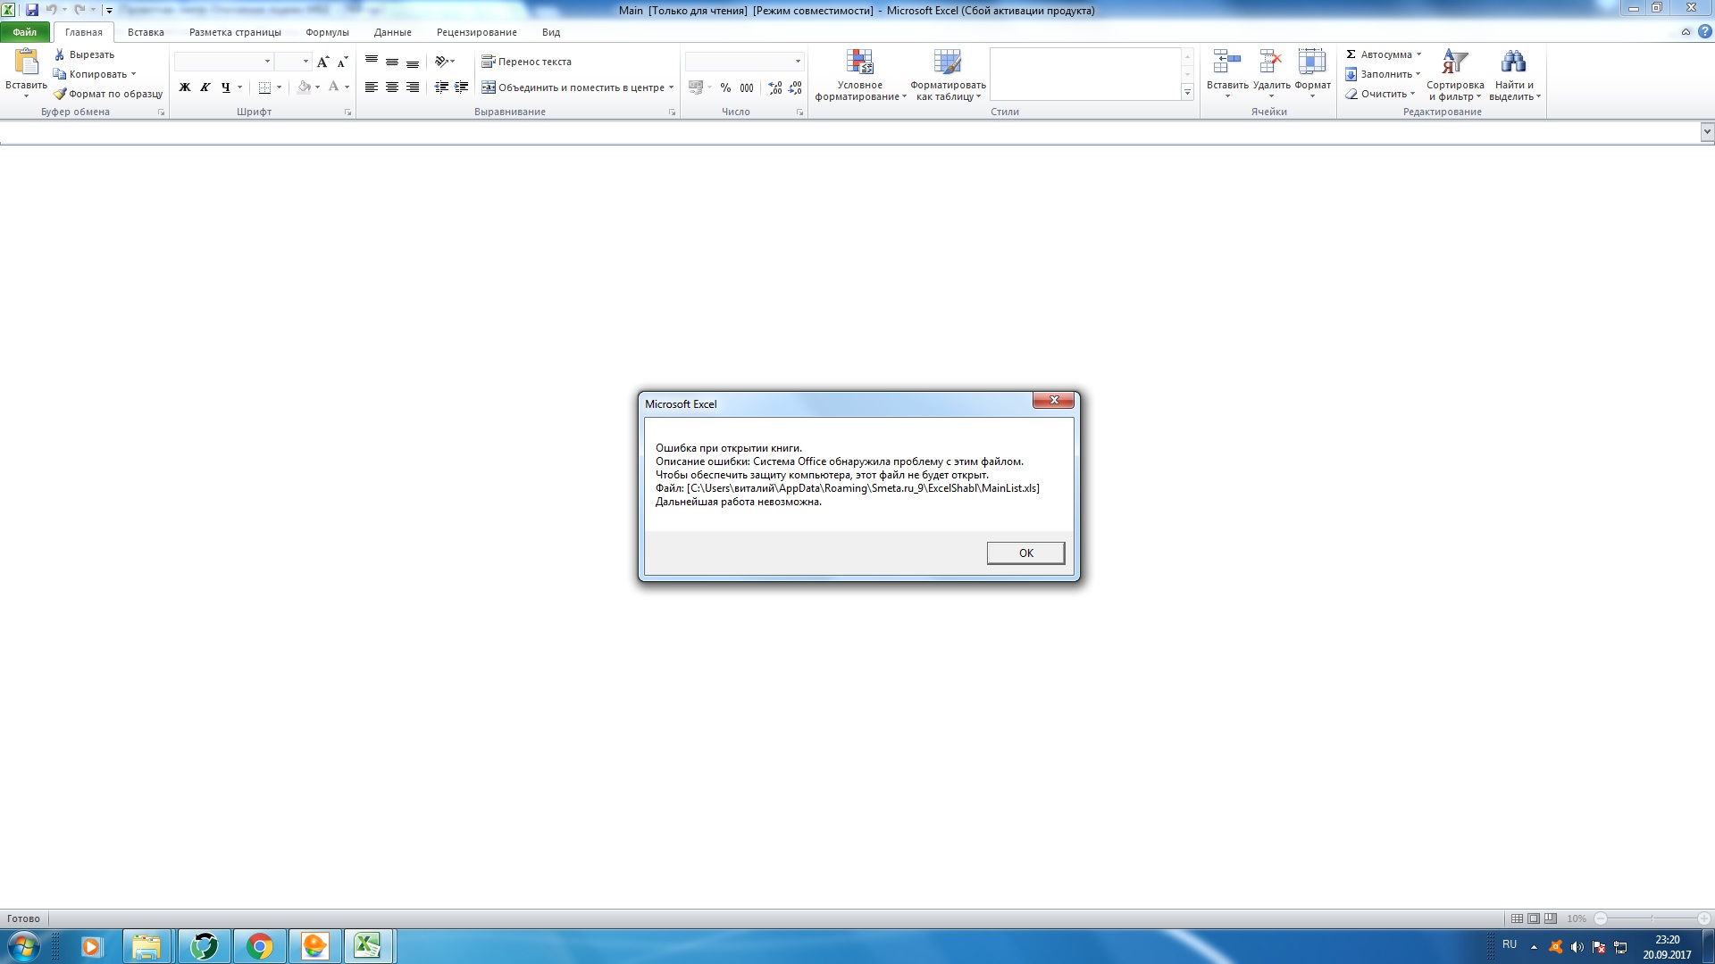Click the increase font size icon

(x=323, y=62)
